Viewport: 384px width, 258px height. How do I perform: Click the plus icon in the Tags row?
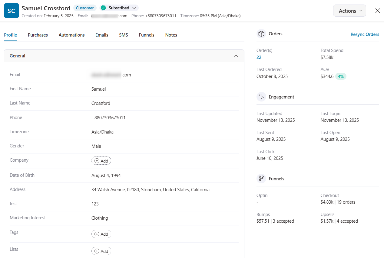click(96, 234)
